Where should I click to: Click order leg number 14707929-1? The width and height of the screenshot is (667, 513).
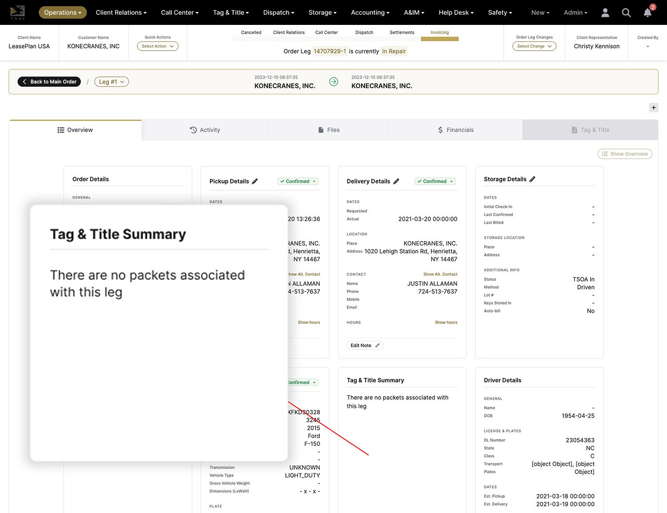click(330, 51)
